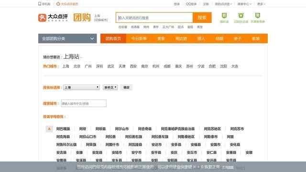306x172 pixels.
Task: Expand the merchant center dropdown in top bar
Action: tap(244, 4)
